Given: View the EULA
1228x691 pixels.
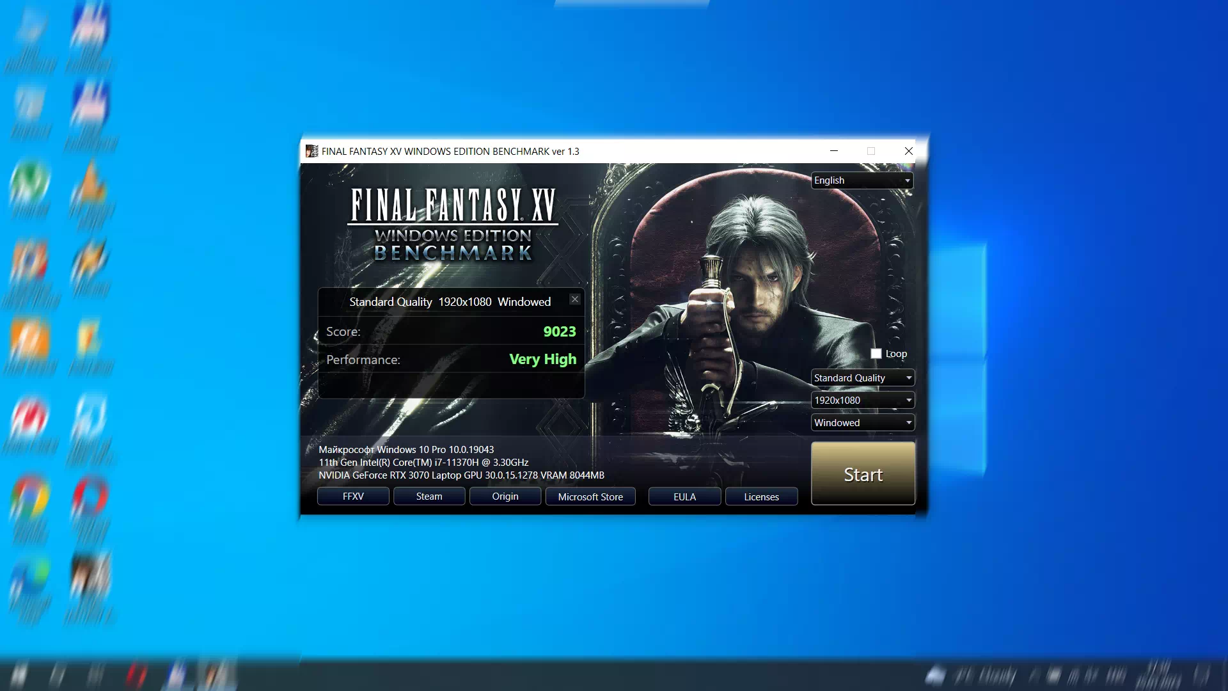Looking at the screenshot, I should [684, 496].
